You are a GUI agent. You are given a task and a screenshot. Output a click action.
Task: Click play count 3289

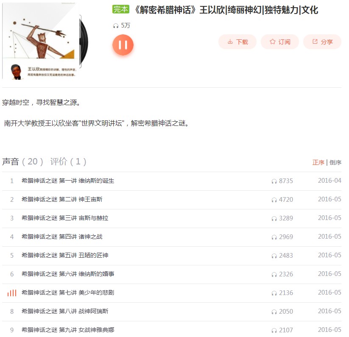286,218
